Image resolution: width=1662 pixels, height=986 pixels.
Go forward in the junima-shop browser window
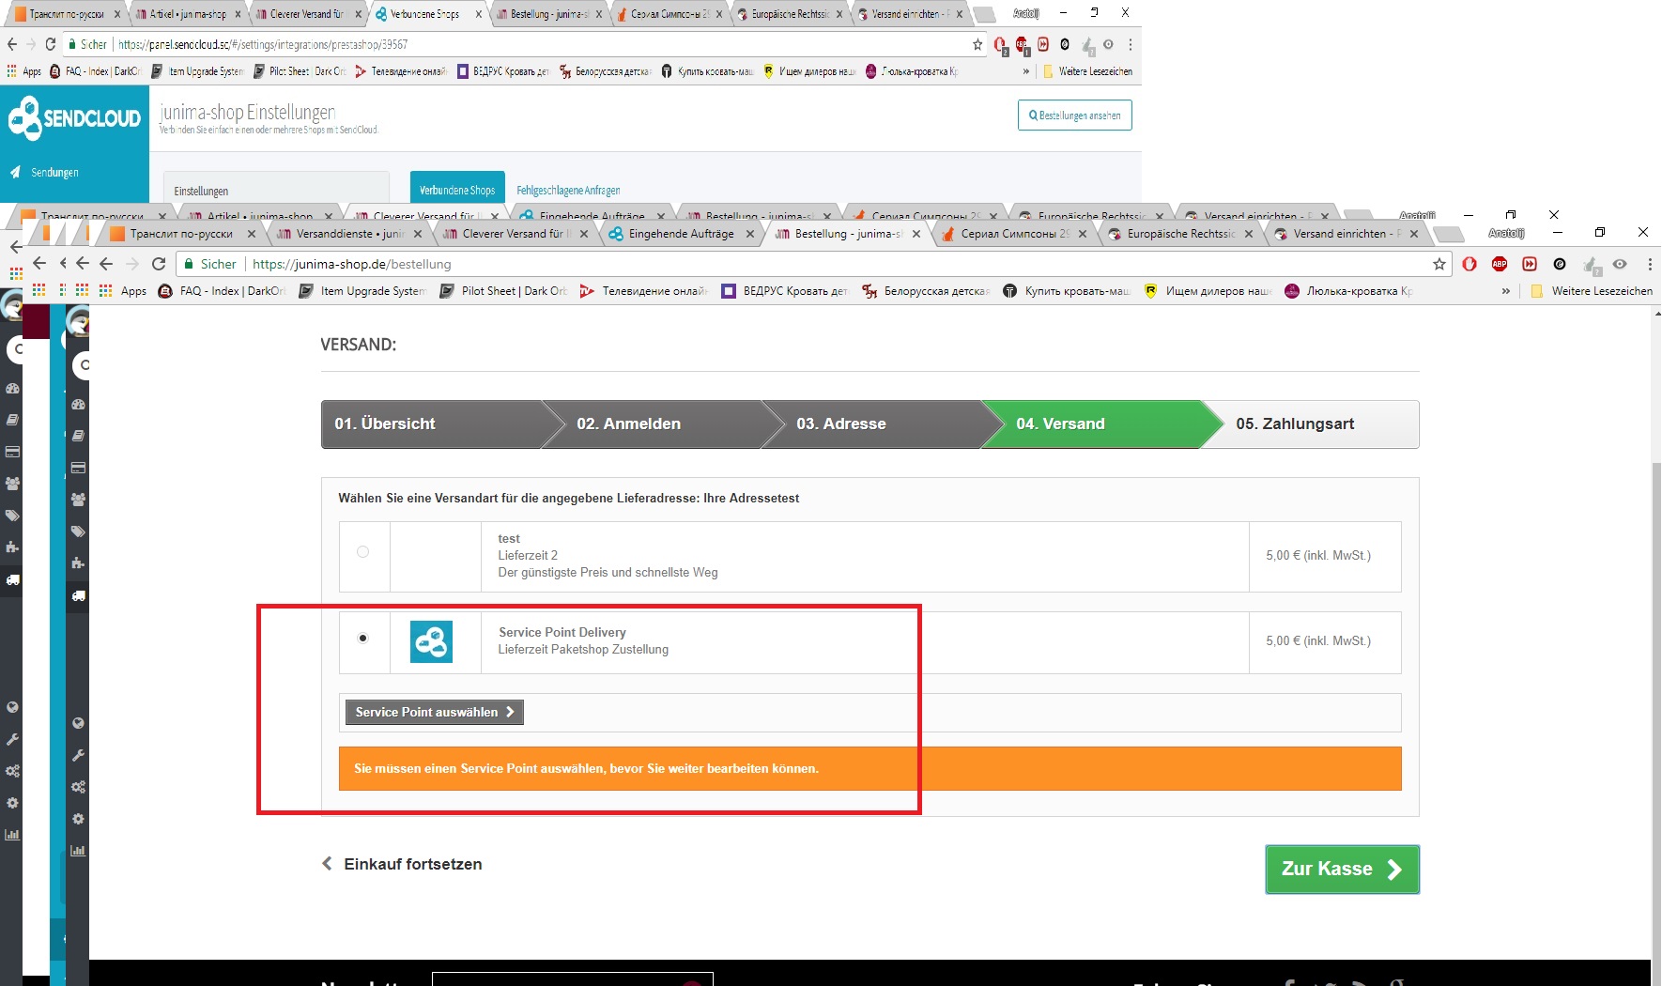(132, 264)
